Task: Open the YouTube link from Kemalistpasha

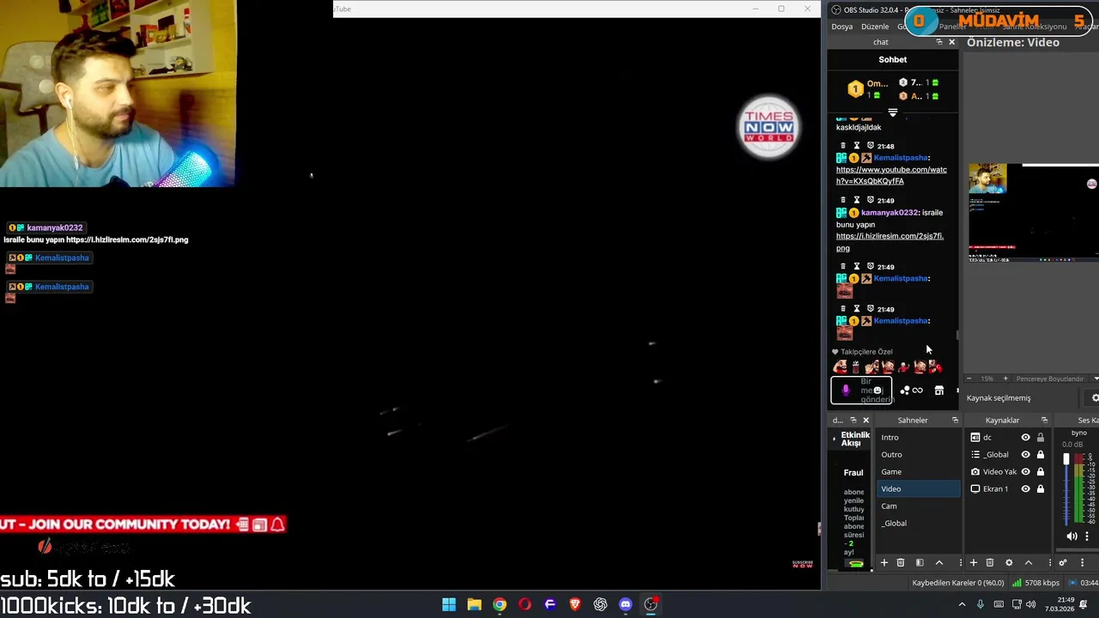Action: pos(891,176)
